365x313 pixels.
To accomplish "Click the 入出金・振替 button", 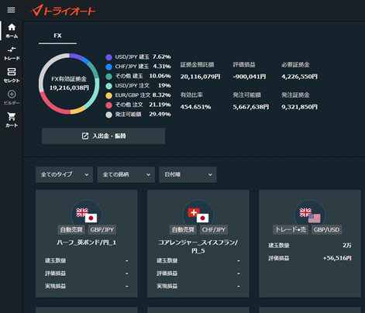I will 103,136.
